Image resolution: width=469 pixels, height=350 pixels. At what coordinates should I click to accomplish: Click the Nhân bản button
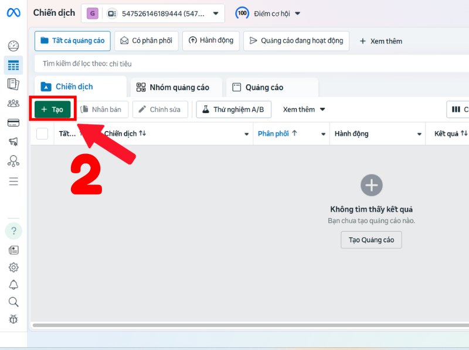click(101, 109)
